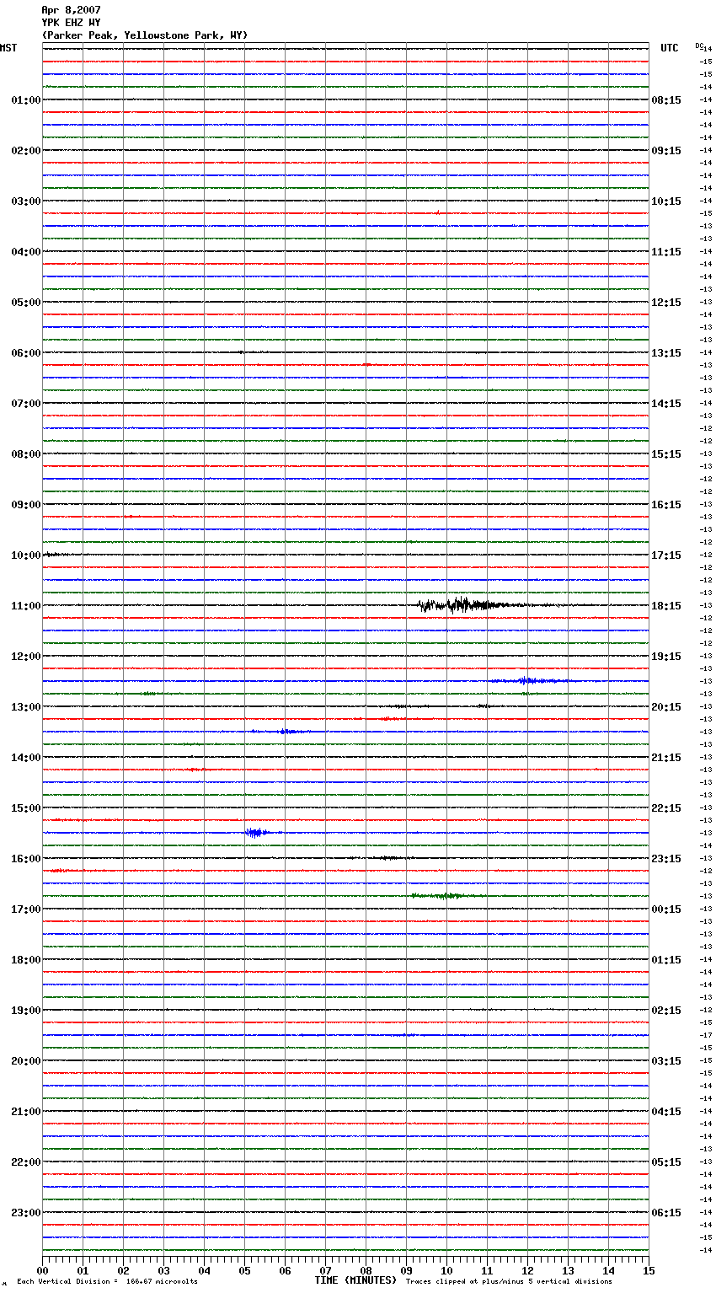Select the 12:00 MST time label
716x1293 pixels.
26,657
